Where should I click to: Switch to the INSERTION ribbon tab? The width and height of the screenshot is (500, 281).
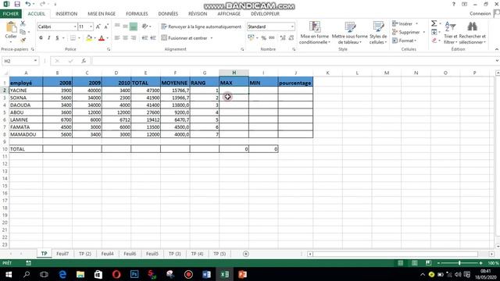(66, 14)
